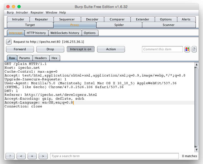Viewport: 203px width, 164px height.
Task: Go to previous search match
Action: click(21, 156)
